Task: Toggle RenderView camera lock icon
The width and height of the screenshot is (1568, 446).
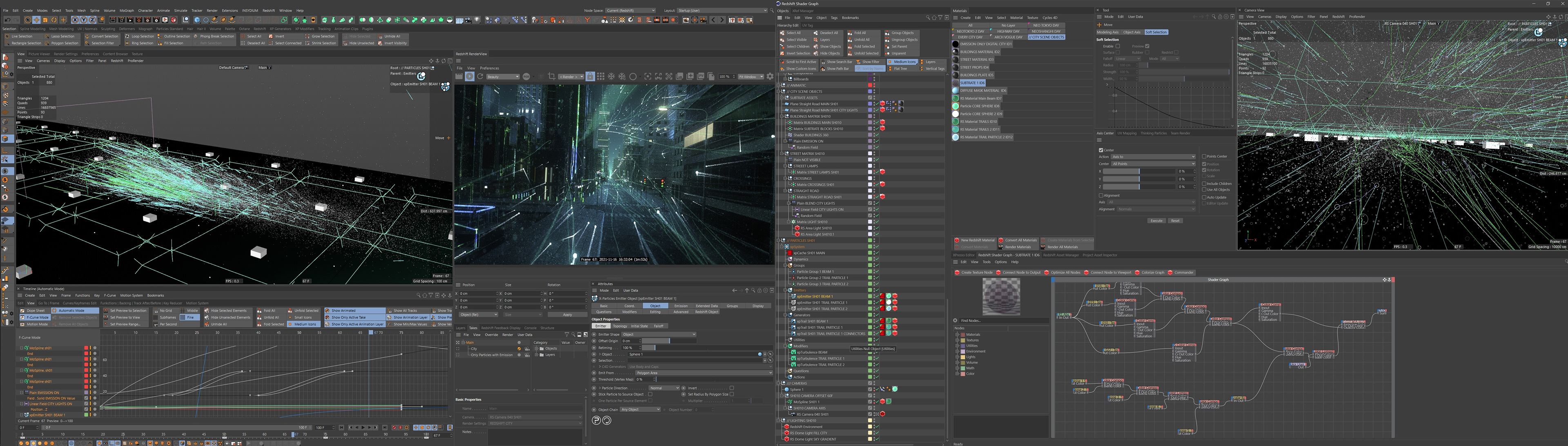Action: tap(590, 77)
